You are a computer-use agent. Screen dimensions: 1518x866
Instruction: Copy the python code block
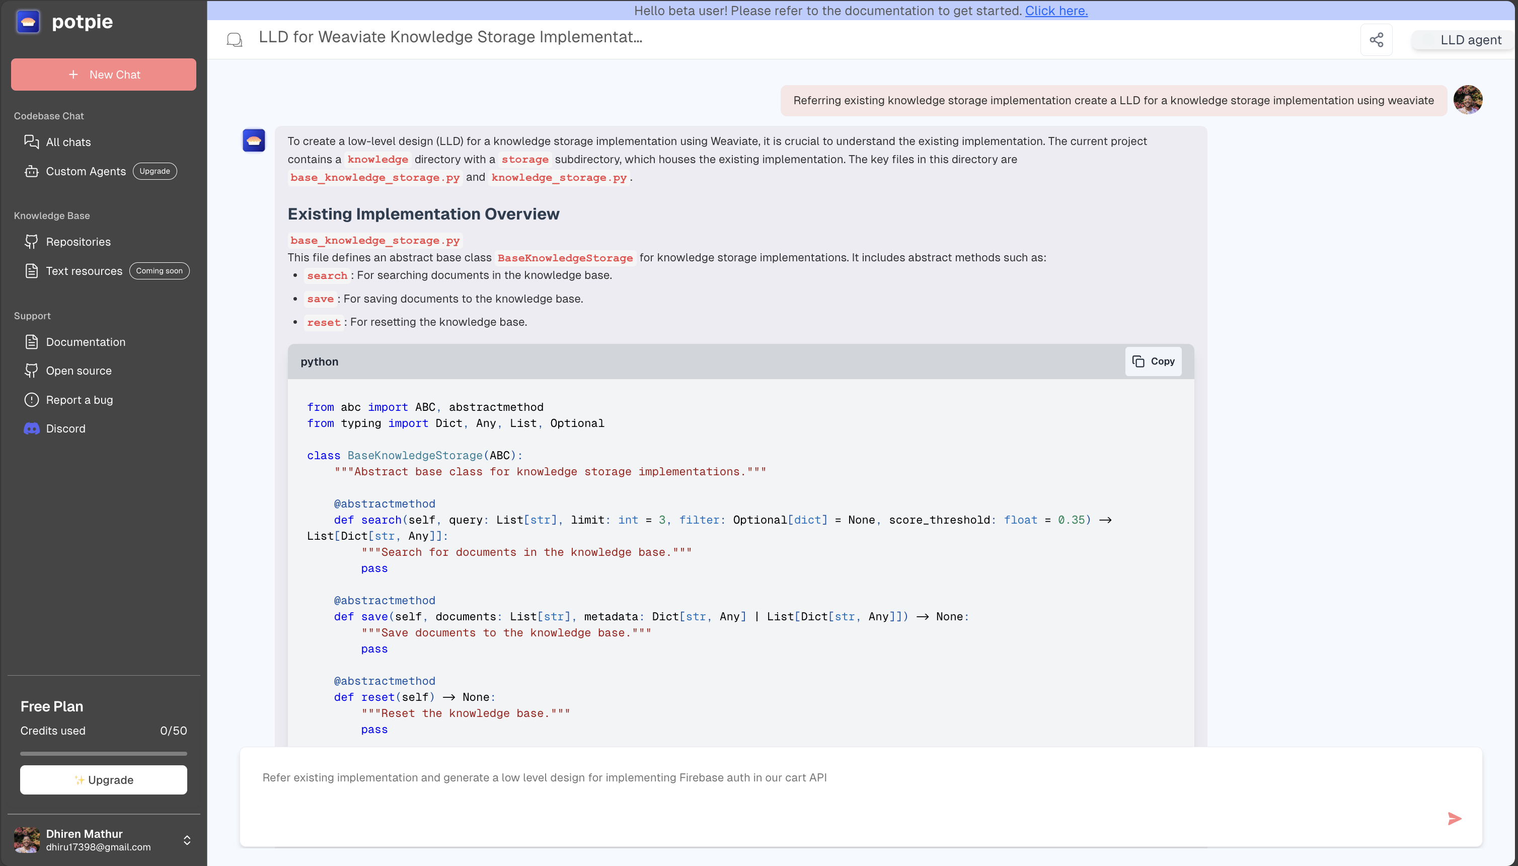(1154, 361)
